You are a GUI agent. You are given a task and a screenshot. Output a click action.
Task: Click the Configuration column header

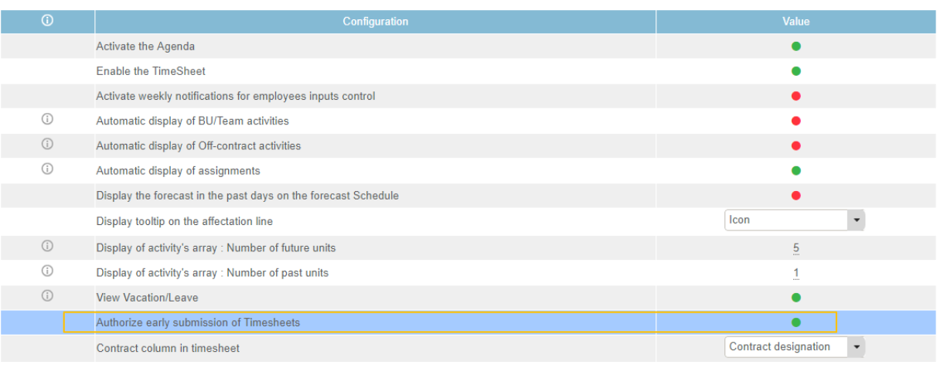(375, 22)
